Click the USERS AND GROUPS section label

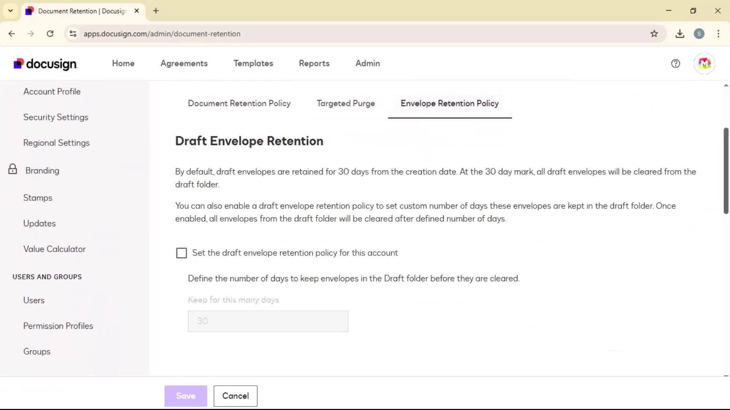47,277
